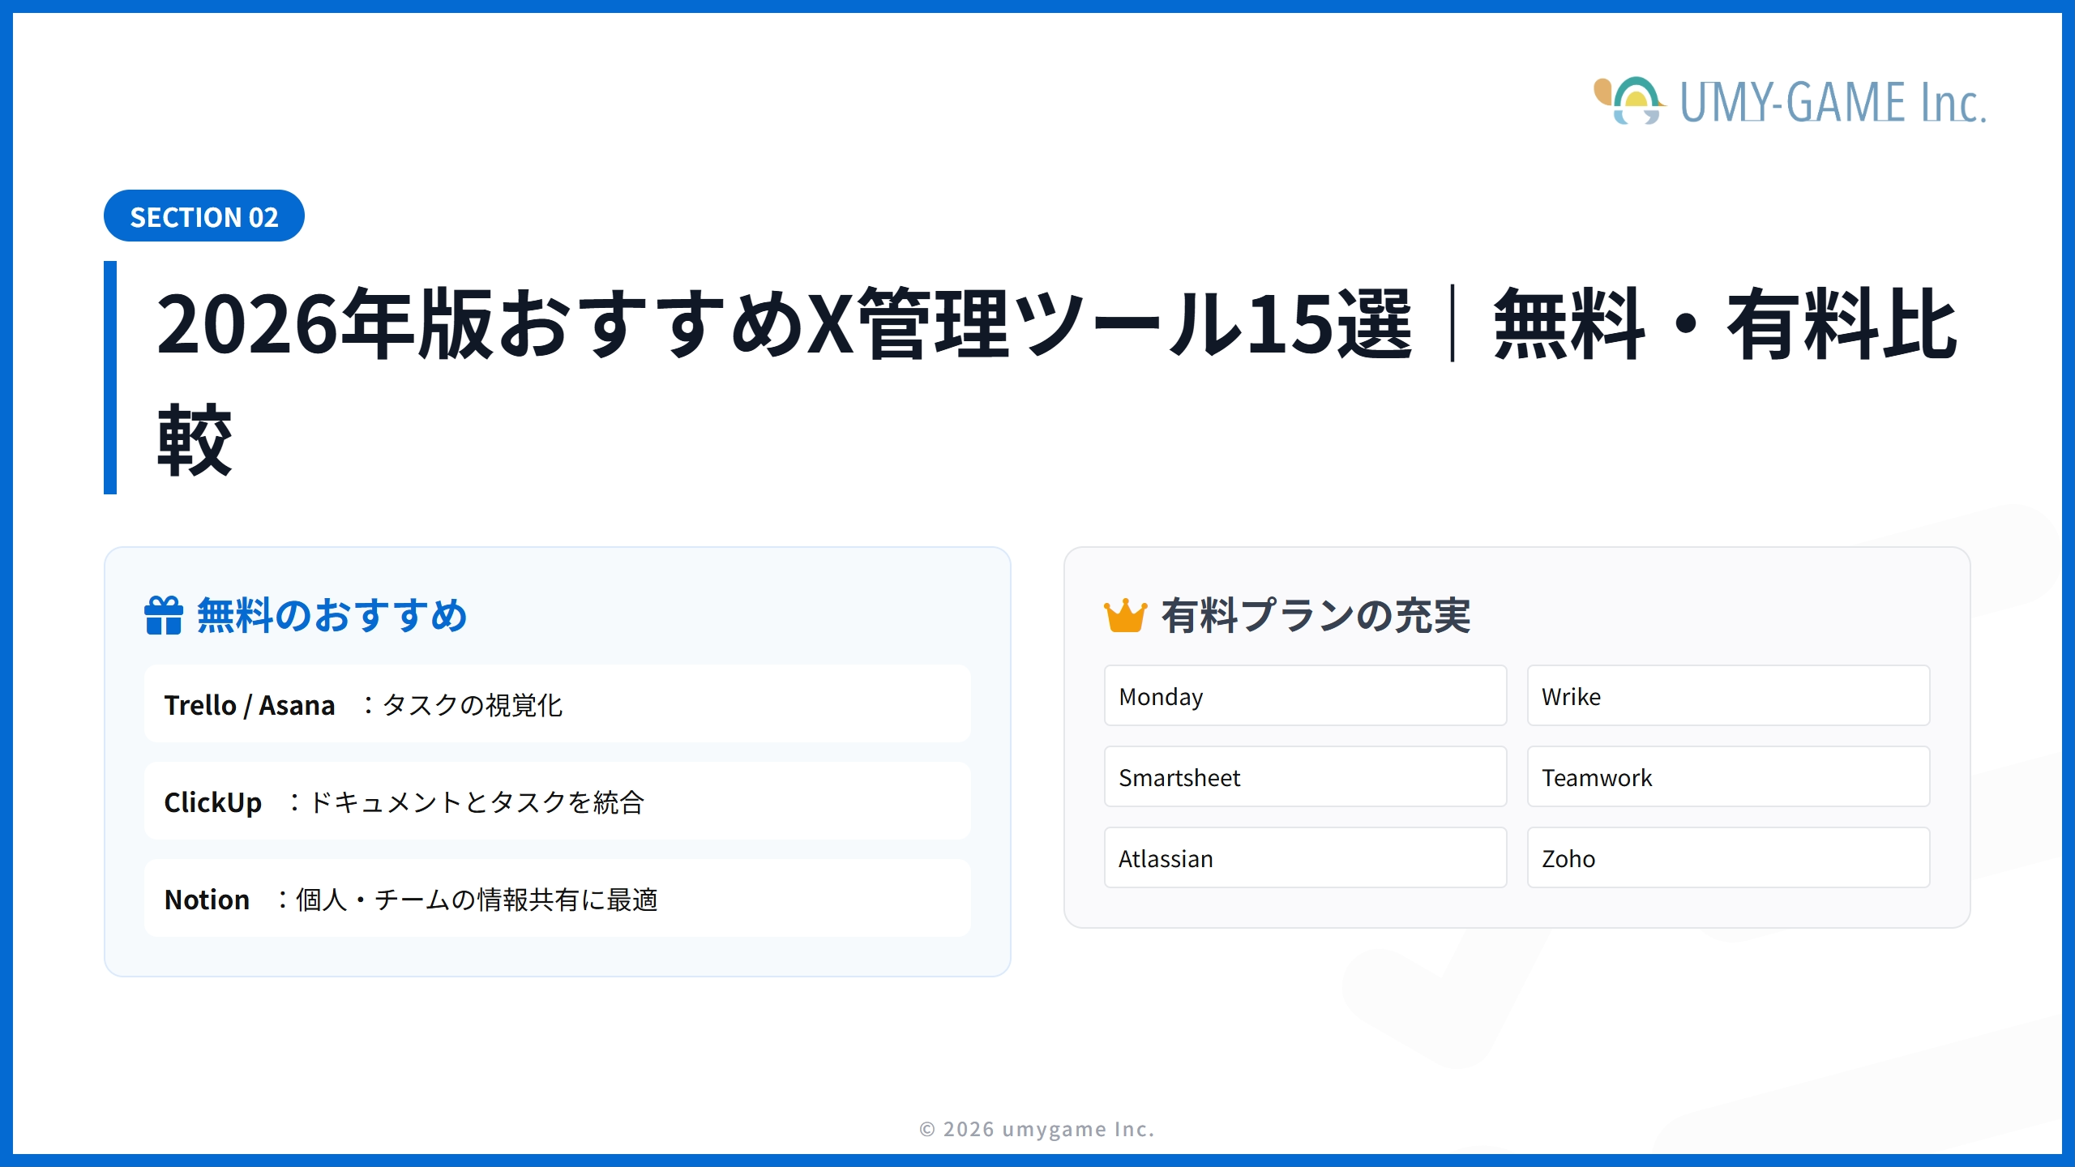Select the Wrike tool card
Image resolution: width=2075 pixels, height=1167 pixels.
(x=1726, y=695)
